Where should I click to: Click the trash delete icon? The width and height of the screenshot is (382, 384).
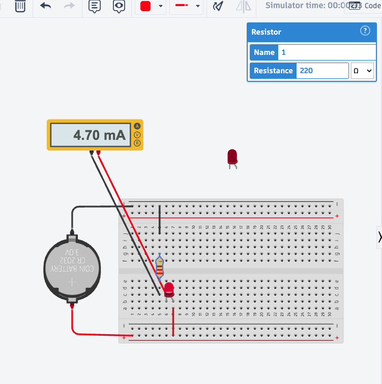pos(20,6)
